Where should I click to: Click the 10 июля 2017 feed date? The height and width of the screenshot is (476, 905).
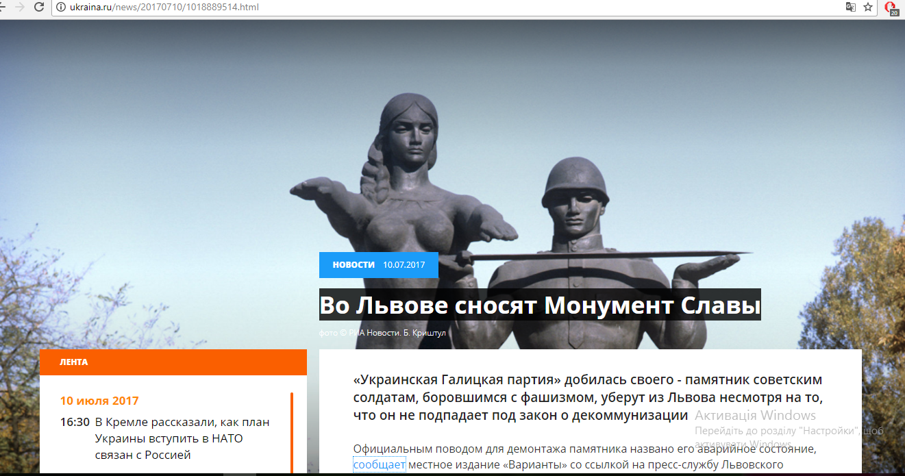click(x=99, y=401)
